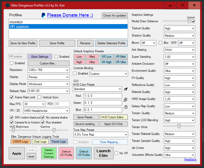
Task: Toggle No camera shake option
Action: click(x=43, y=118)
